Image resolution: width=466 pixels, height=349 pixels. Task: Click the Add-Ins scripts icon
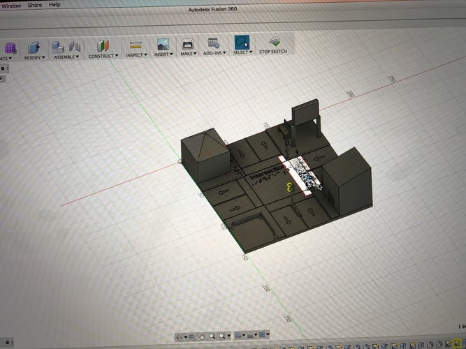tap(213, 43)
